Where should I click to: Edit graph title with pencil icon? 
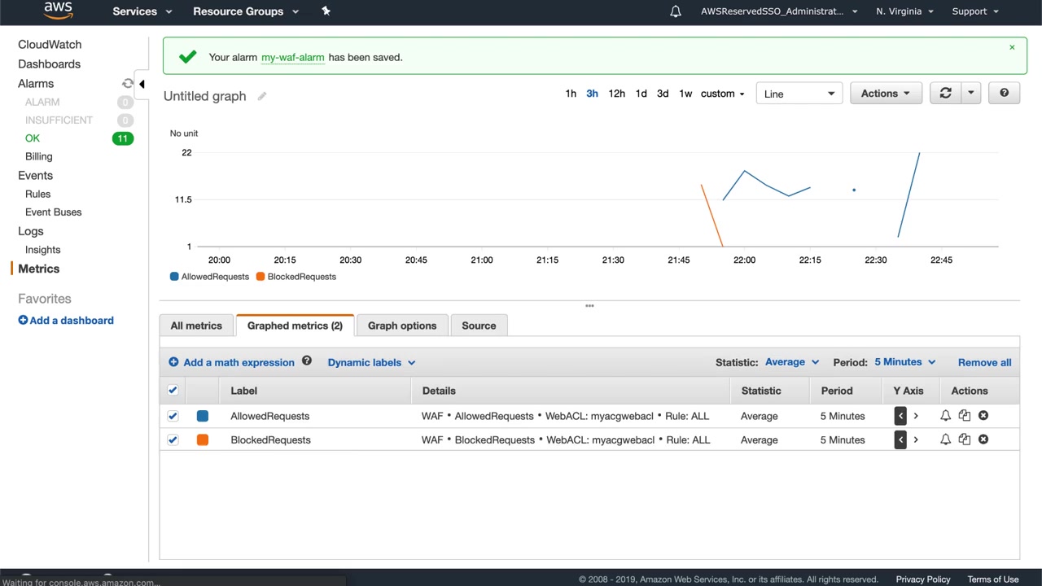point(262,96)
